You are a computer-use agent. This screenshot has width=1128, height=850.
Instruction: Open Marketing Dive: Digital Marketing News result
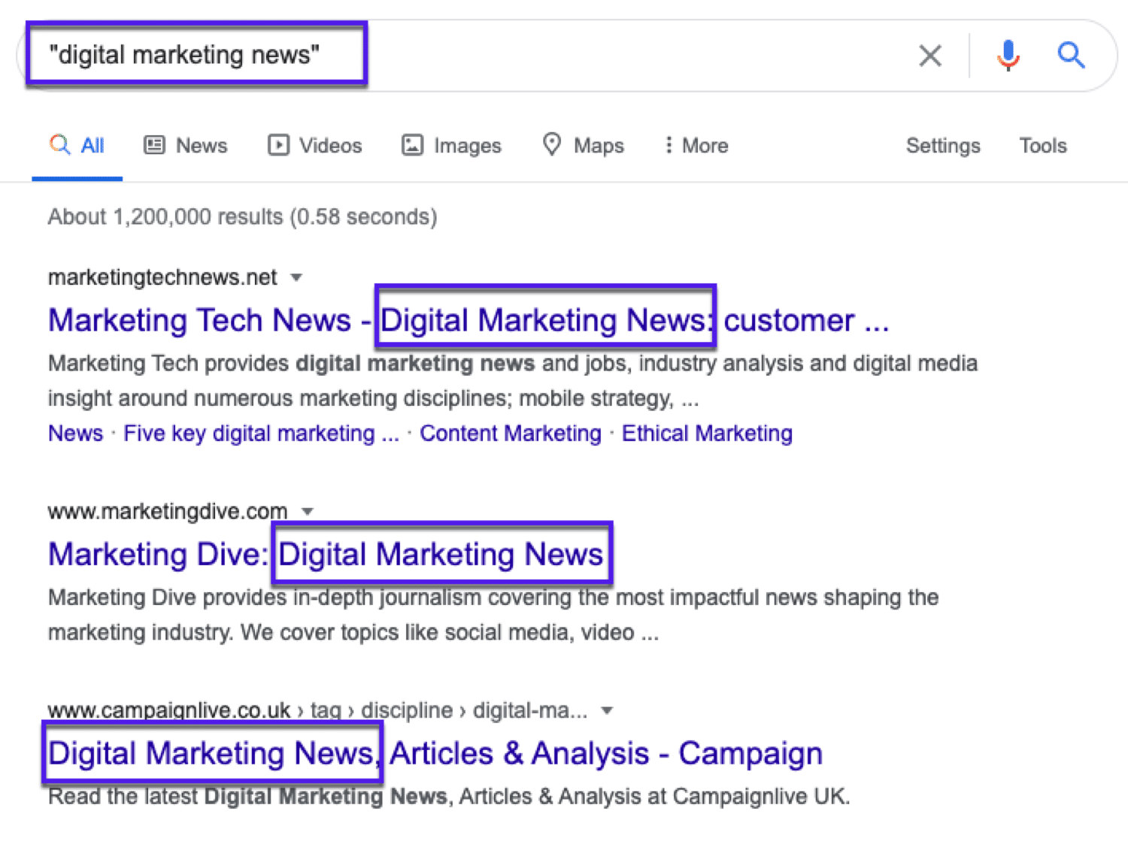(x=325, y=555)
